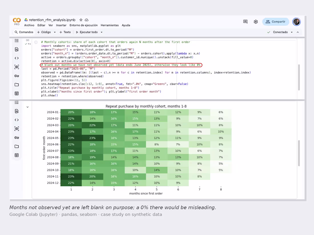The width and height of the screenshot is (314, 235).
Task: Collapse the header with the up chevron
Action: 298,32
